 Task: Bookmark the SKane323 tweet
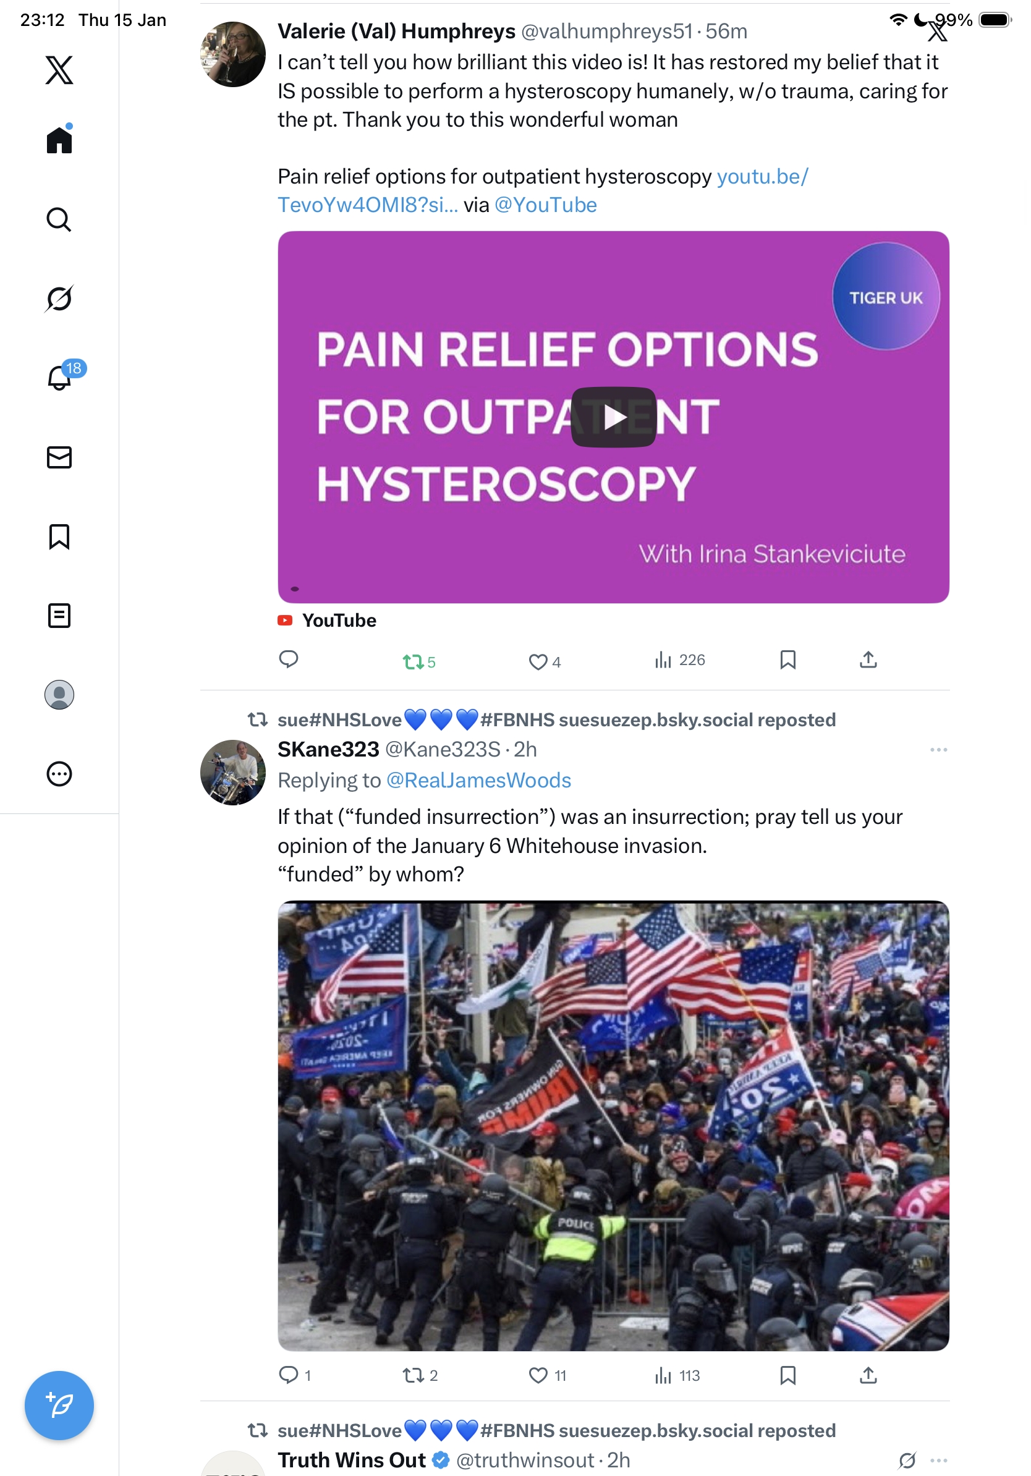(787, 1375)
